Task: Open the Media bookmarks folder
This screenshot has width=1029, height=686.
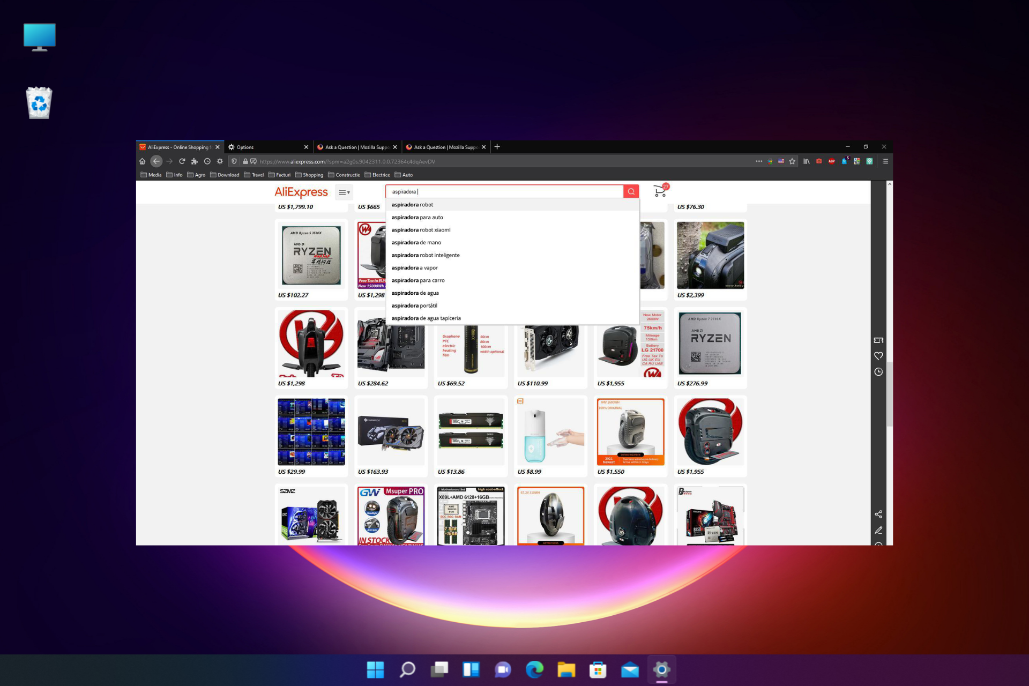Action: (x=151, y=175)
